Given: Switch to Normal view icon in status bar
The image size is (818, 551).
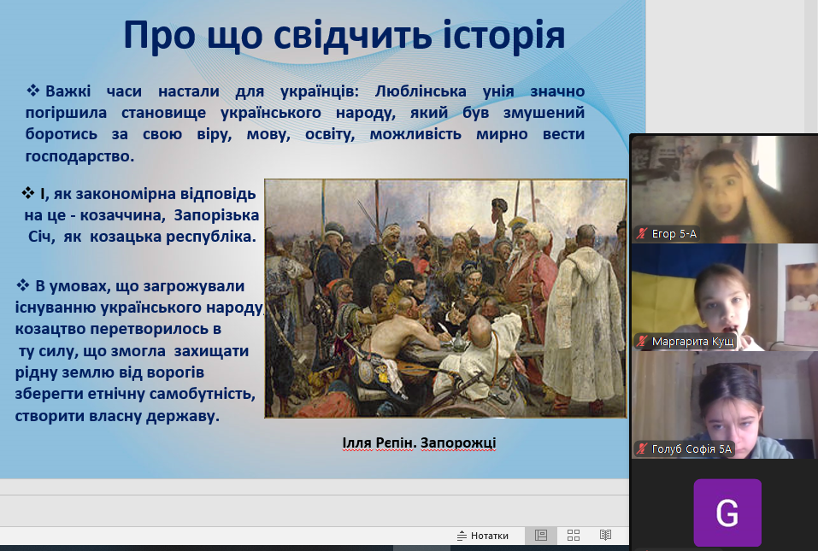Looking at the screenshot, I should click(x=541, y=536).
